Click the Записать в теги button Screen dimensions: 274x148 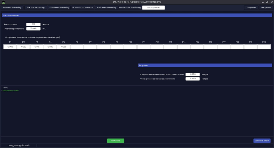coord(262,141)
